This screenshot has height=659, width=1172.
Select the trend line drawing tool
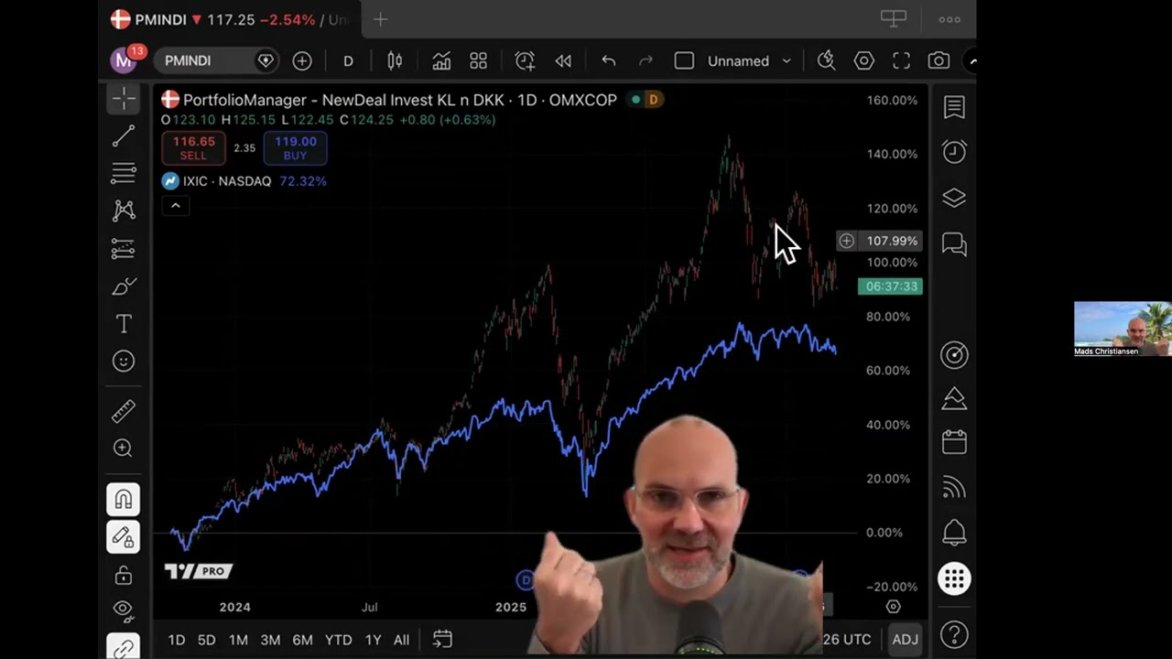point(124,136)
